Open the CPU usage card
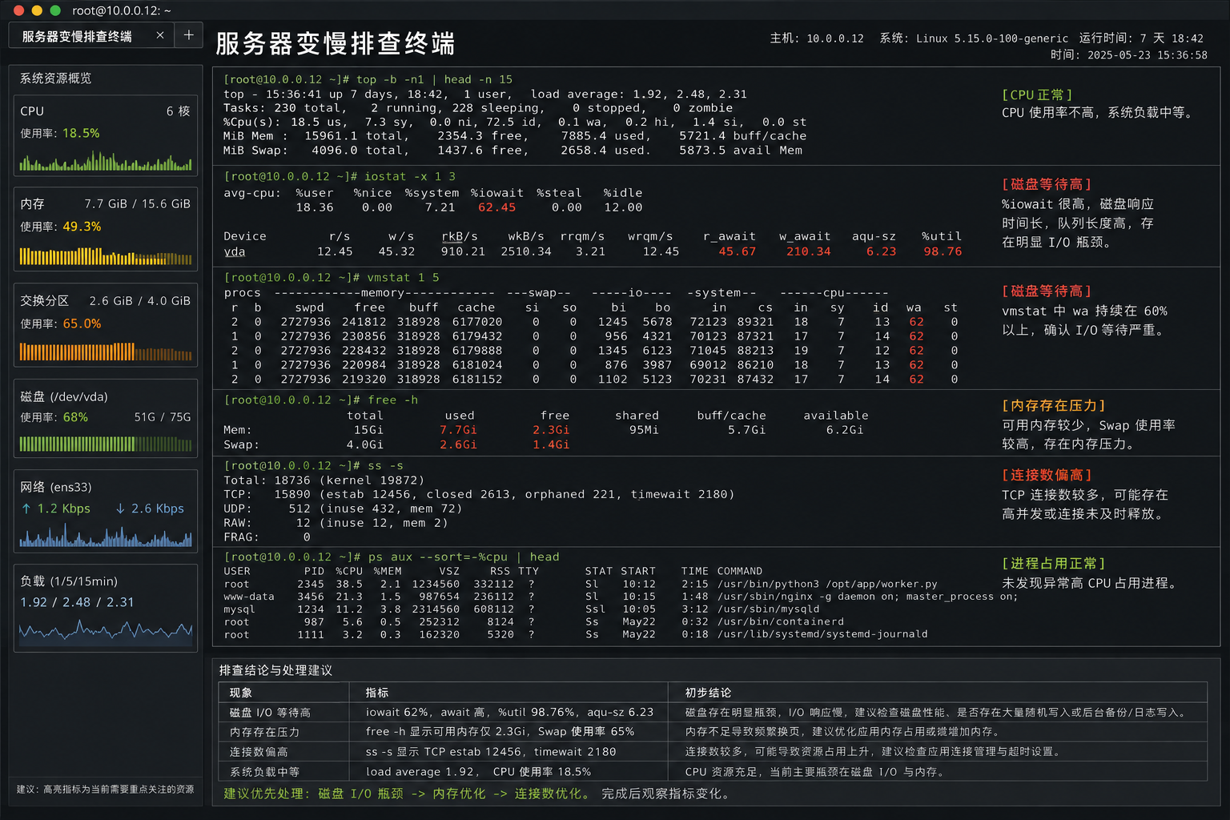The height and width of the screenshot is (820, 1230). click(106, 136)
